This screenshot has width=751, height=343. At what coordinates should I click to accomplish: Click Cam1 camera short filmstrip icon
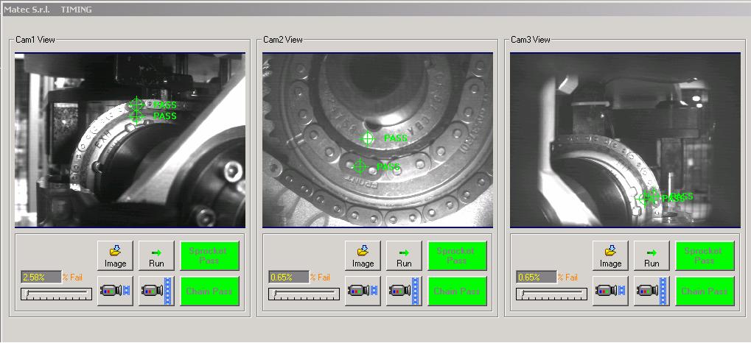click(115, 291)
